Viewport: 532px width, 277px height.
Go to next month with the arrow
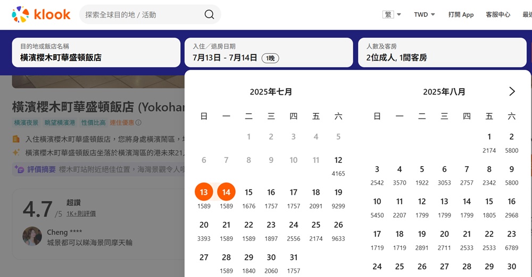pos(512,91)
